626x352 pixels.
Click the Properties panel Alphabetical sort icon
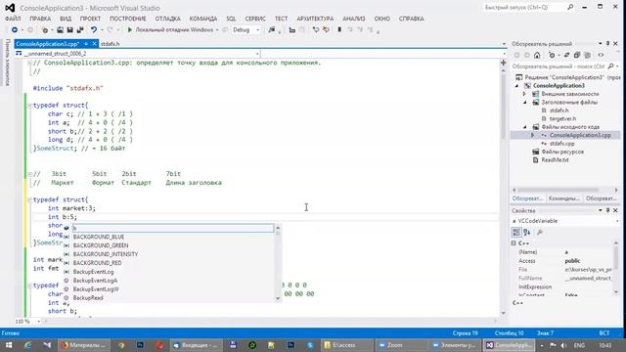(527, 233)
